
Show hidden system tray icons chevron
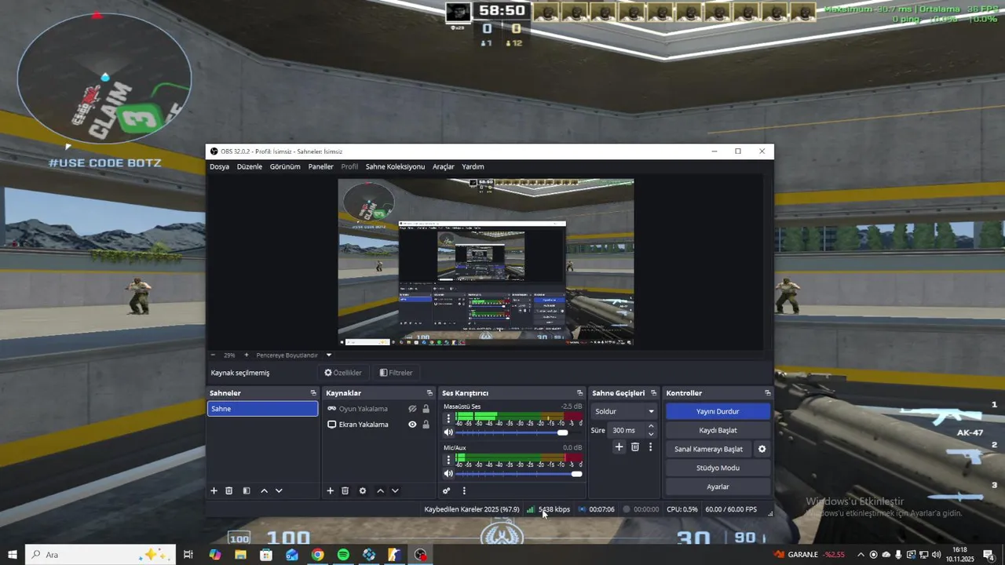[861, 555]
